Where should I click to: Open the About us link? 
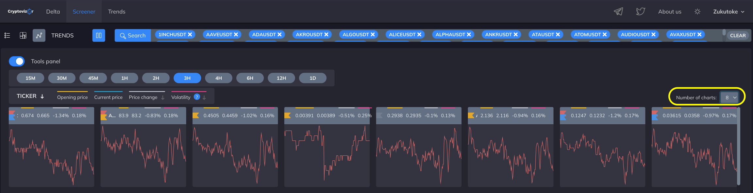tap(669, 11)
